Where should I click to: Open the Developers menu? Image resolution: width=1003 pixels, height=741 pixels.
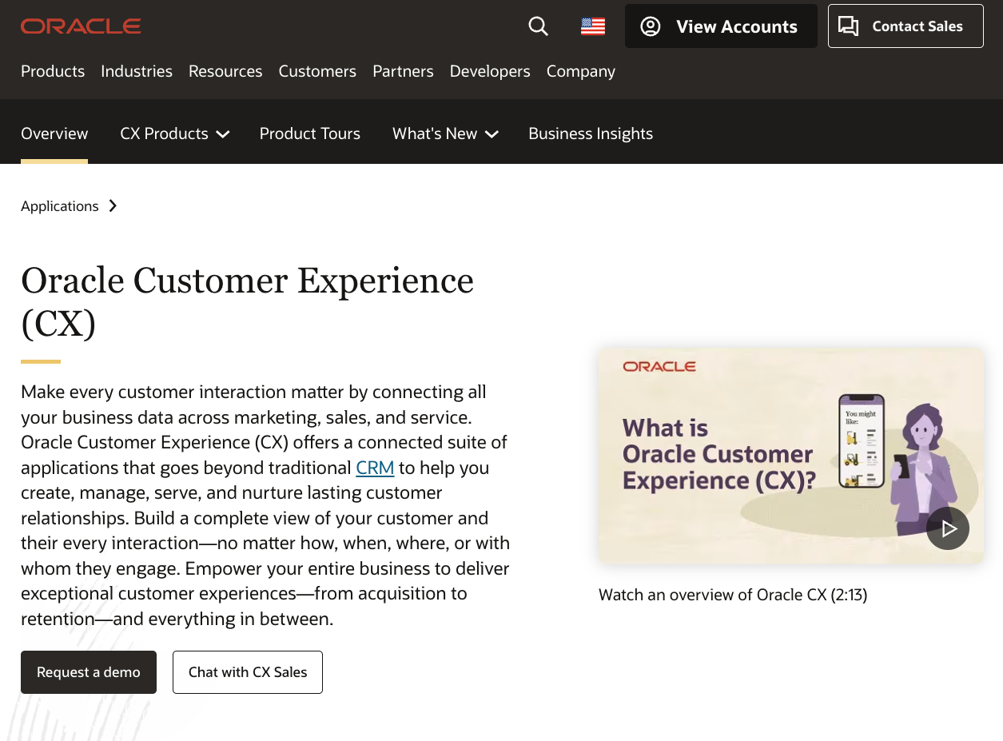pyautogui.click(x=490, y=71)
